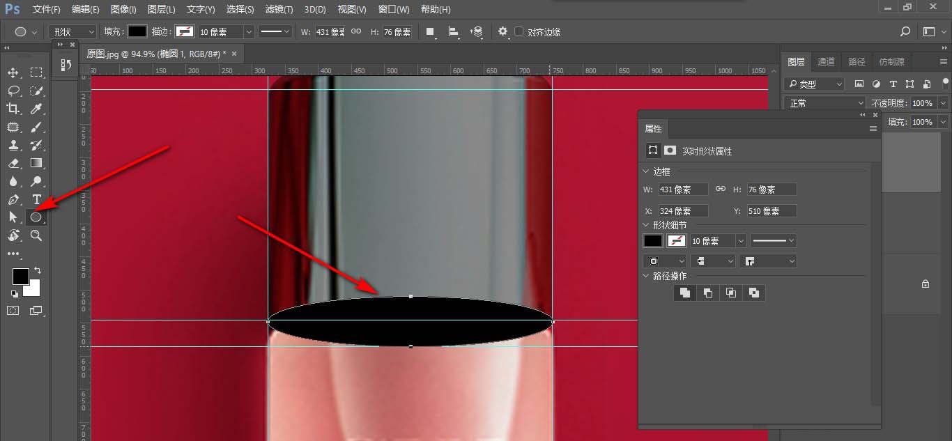
Task: Choose the Pen tool
Action: click(13, 199)
